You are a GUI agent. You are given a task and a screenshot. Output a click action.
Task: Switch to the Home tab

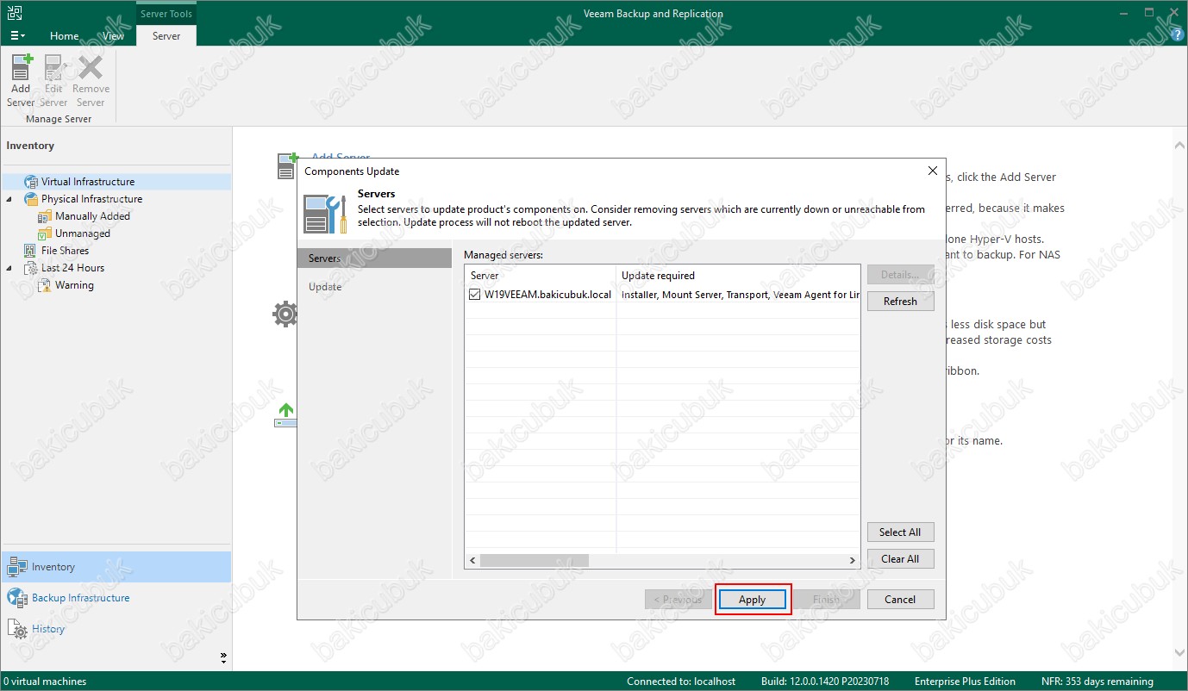click(x=64, y=36)
